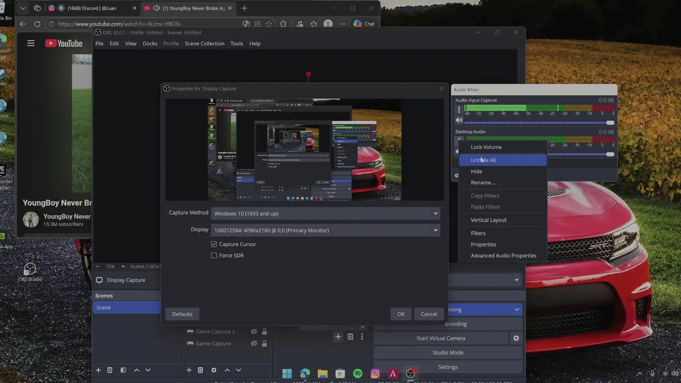This screenshot has width=681, height=383.
Task: Open scene filters icon in Scenes panel
Action: pyautogui.click(x=123, y=370)
